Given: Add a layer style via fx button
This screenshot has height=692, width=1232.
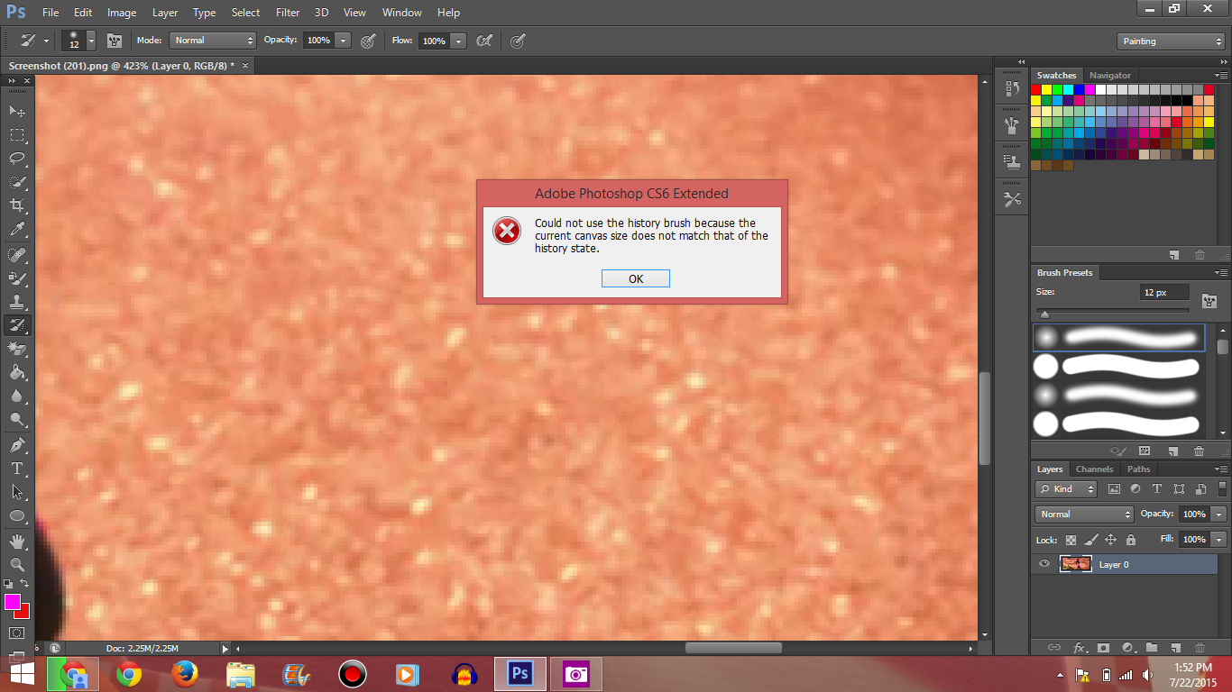Looking at the screenshot, I should click(1080, 648).
